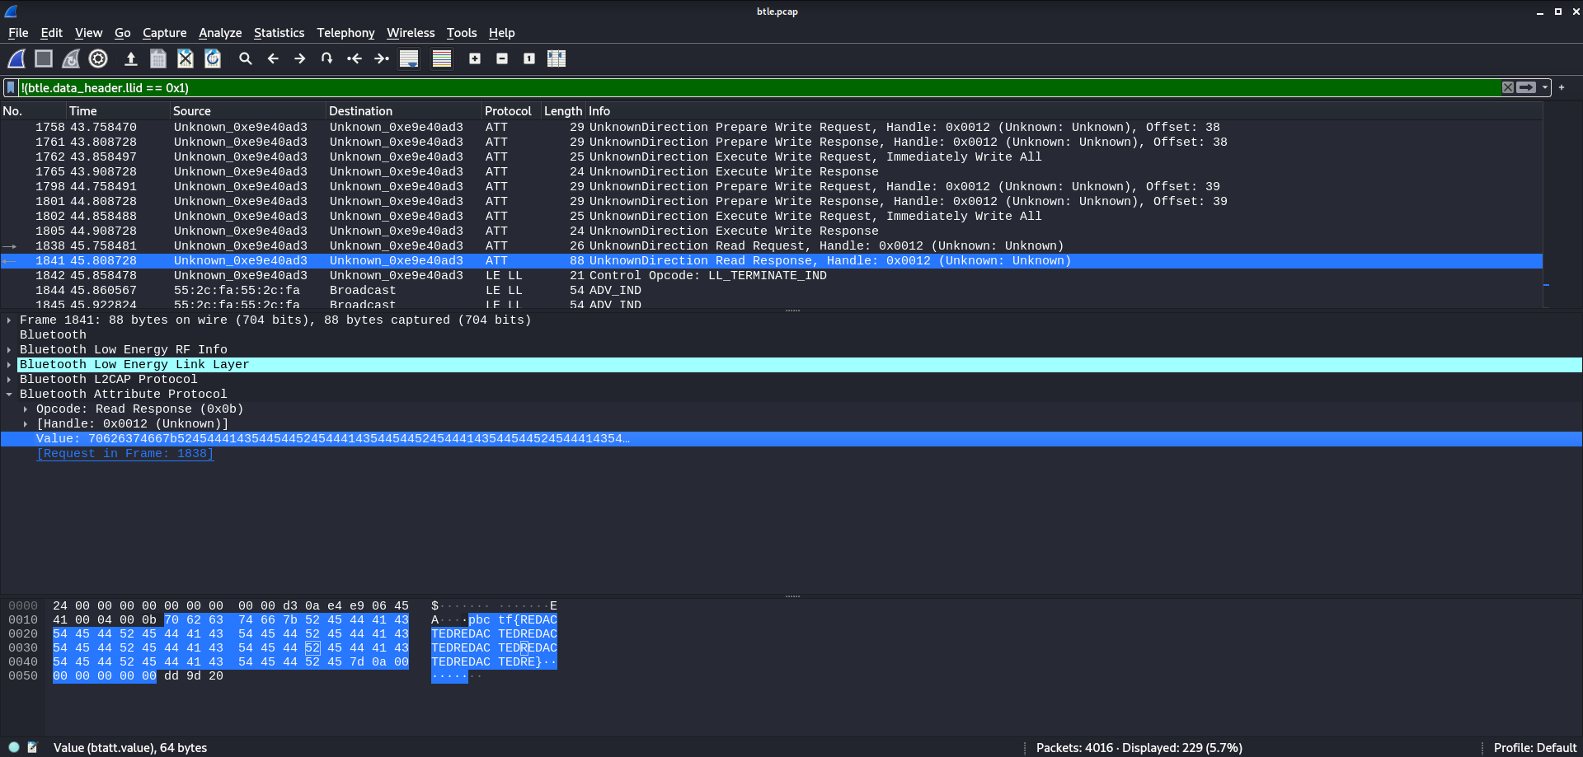Screen dimensions: 1583x757
Task: Open the Go menu
Action: (x=122, y=33)
